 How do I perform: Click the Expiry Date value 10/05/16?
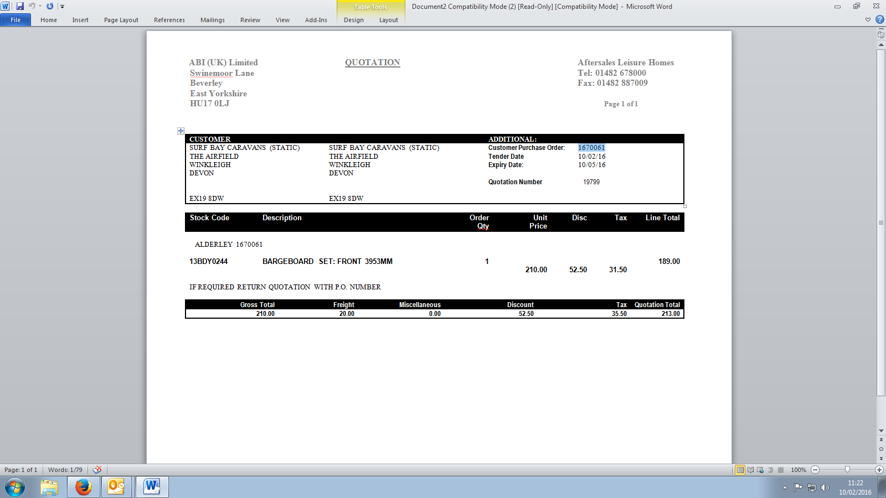tap(592, 165)
